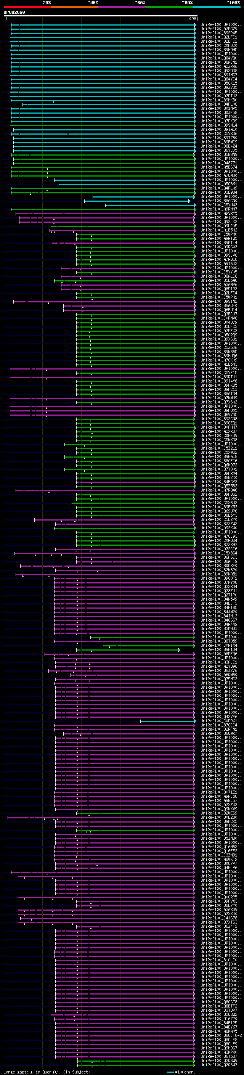Click label UniRef100_B9F134
244x1075 pixels.
point(219,649)
